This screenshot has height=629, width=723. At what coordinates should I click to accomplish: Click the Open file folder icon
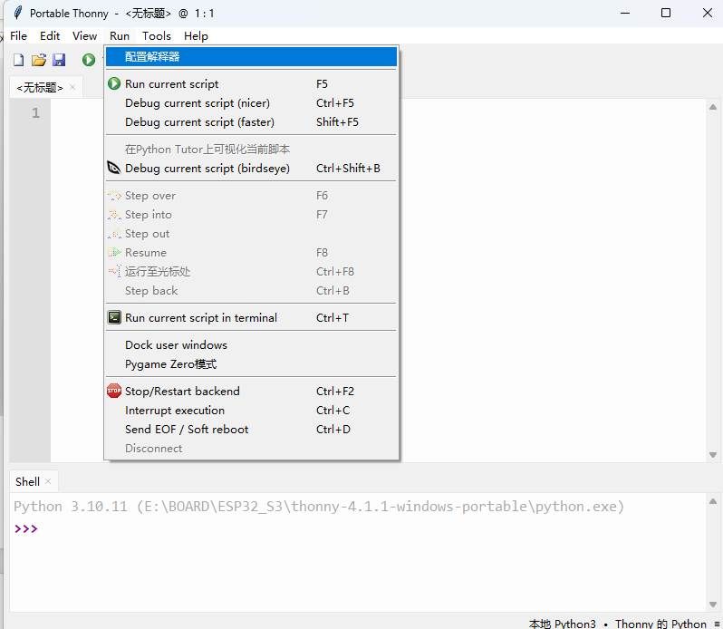click(39, 60)
